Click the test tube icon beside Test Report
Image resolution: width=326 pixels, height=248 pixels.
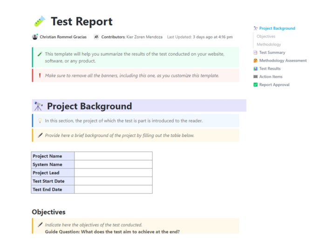39,21
